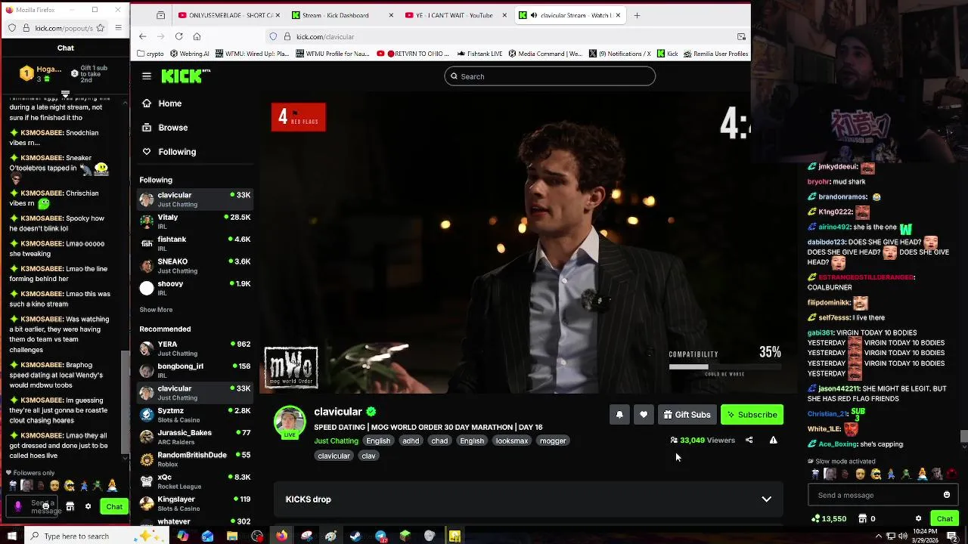This screenshot has width=968, height=544.
Task: Click the notification bell icon for clavicular
Action: click(619, 415)
